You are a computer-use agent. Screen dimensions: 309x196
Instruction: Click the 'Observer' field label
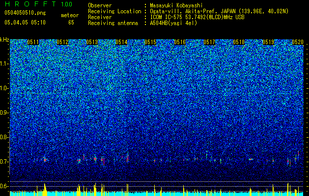pyautogui.click(x=100, y=5)
